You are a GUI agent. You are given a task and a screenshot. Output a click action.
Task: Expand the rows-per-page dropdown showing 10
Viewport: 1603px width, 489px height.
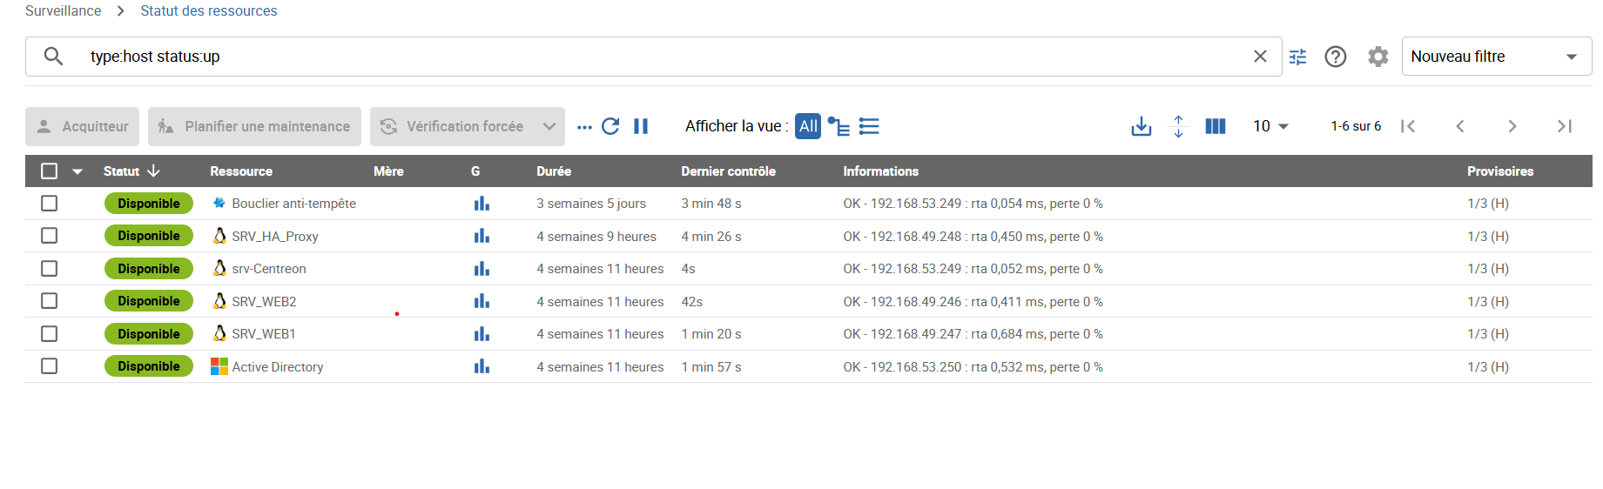(x=1270, y=126)
